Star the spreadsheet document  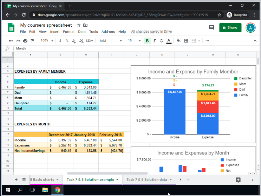[79, 25]
